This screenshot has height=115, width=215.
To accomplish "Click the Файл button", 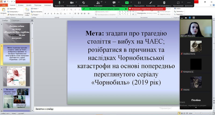I will pos(4,5).
